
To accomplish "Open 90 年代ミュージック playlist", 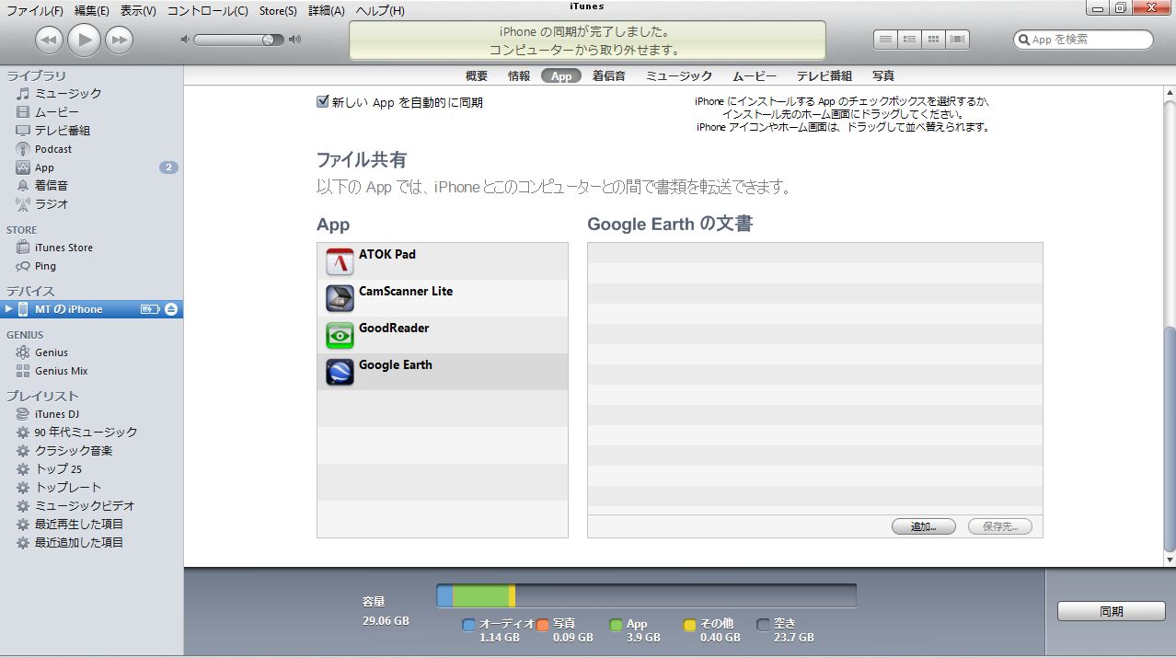I will click(86, 432).
